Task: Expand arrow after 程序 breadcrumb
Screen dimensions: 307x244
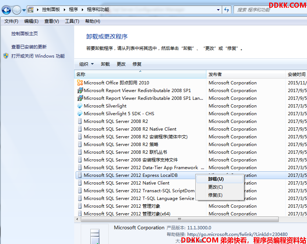Action: tap(82, 10)
